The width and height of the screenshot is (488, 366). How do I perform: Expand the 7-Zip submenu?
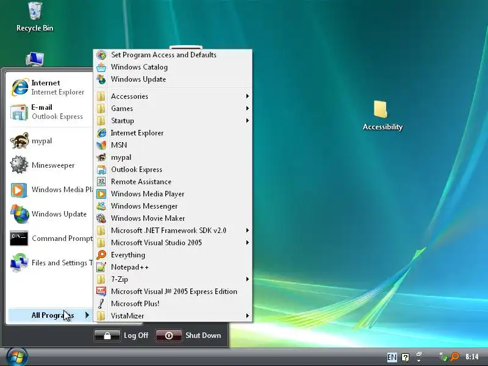[173, 279]
